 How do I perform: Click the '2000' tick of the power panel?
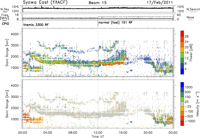14,56
